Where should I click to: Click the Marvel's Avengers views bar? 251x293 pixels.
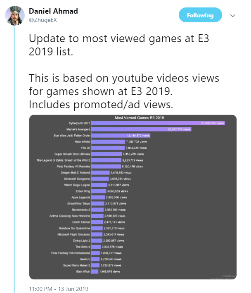tap(141, 129)
